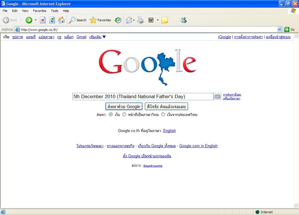Open the แปลภาษา translate link
299x215 pixels.
coord(46,37)
